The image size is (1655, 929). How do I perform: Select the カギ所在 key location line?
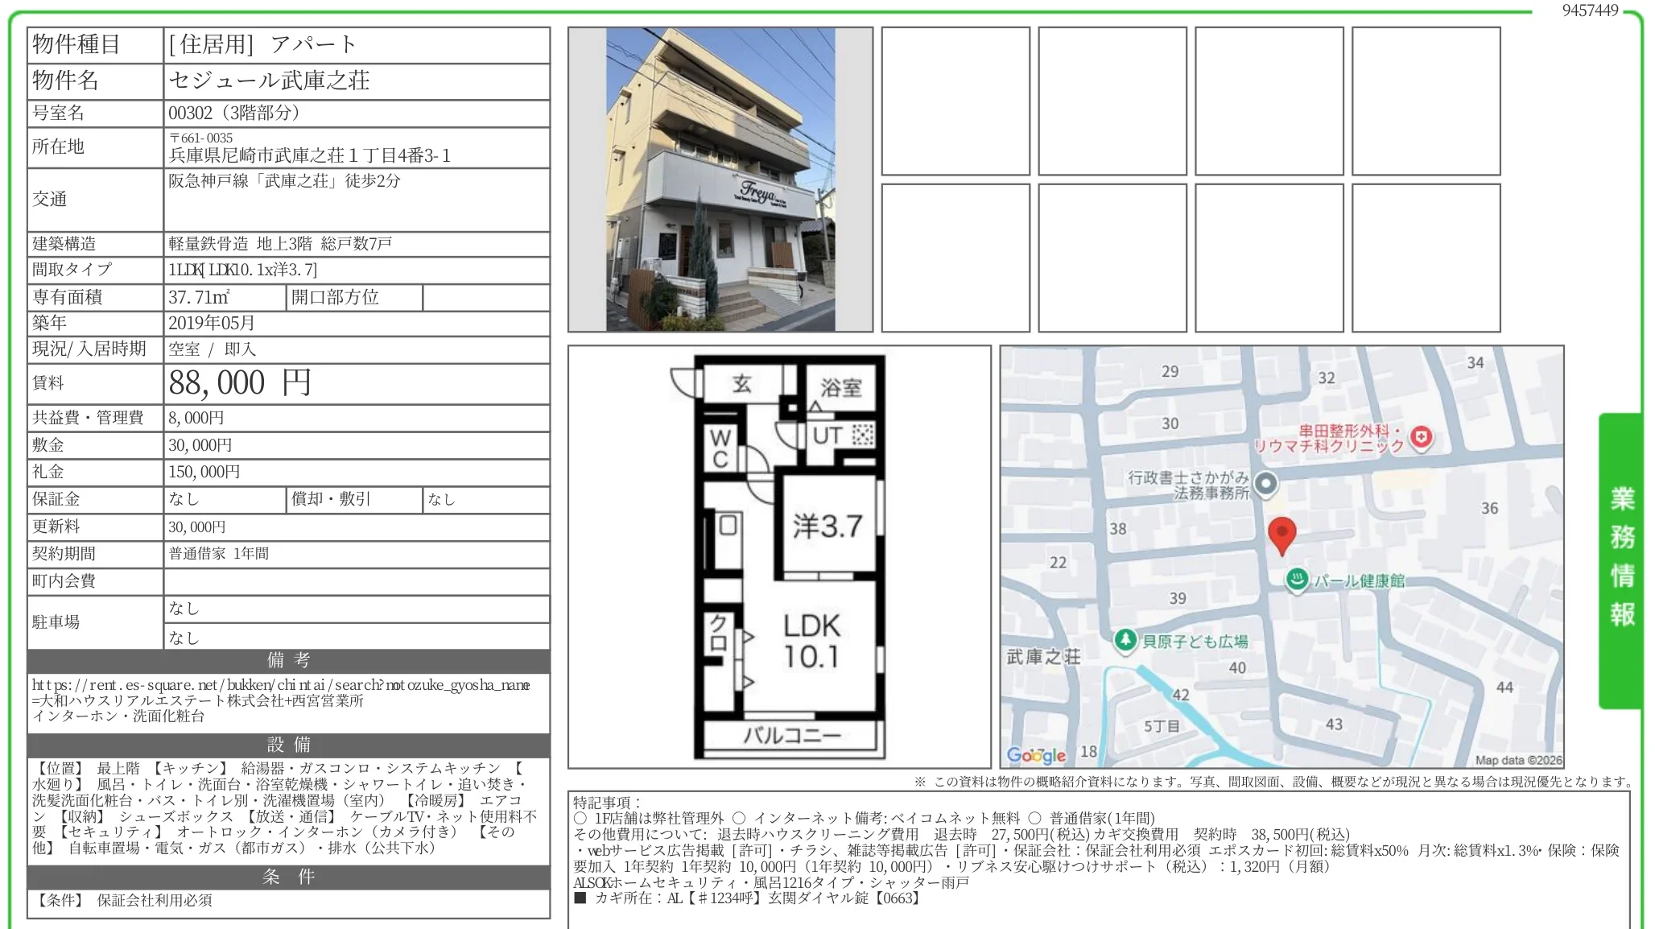[x=748, y=898]
